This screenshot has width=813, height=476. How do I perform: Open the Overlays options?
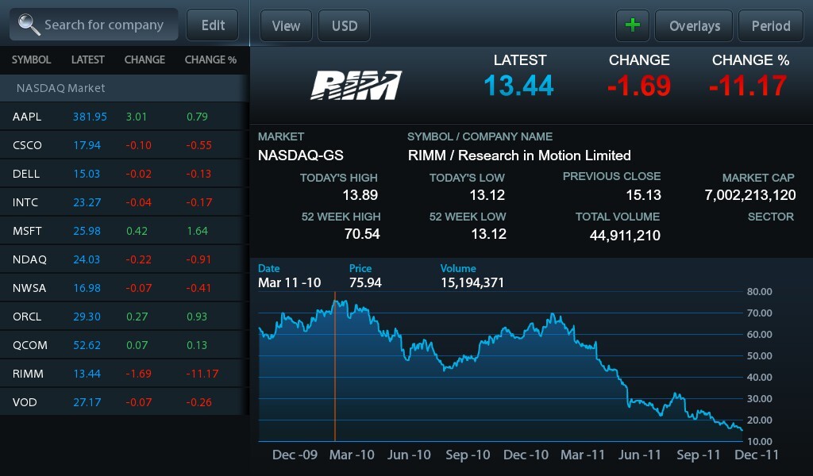pyautogui.click(x=694, y=25)
